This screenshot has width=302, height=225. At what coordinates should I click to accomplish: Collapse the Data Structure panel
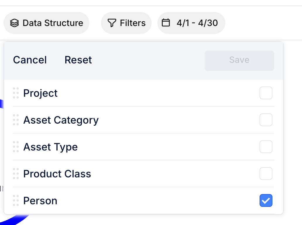[46, 23]
